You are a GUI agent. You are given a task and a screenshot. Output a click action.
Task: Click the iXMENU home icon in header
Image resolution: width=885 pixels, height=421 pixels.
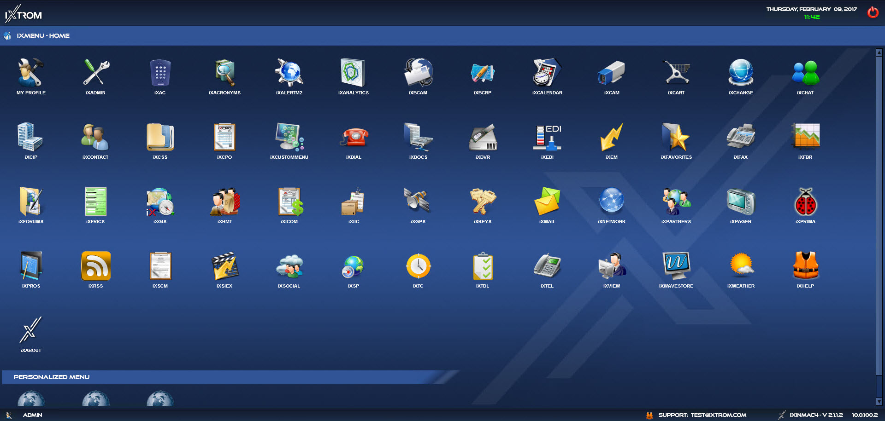(x=7, y=35)
